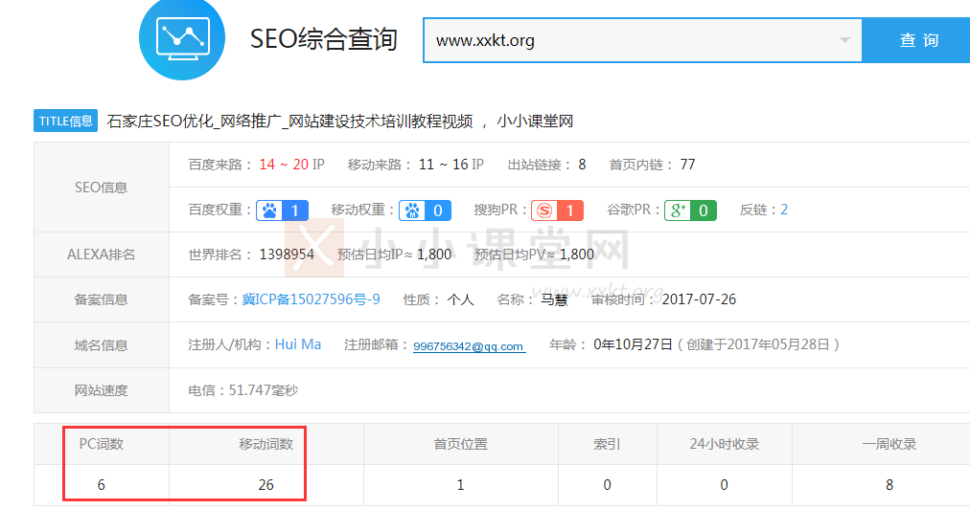This screenshot has height=509, width=970.
Task: Open the registrant Hui Ma link
Action: [x=297, y=344]
